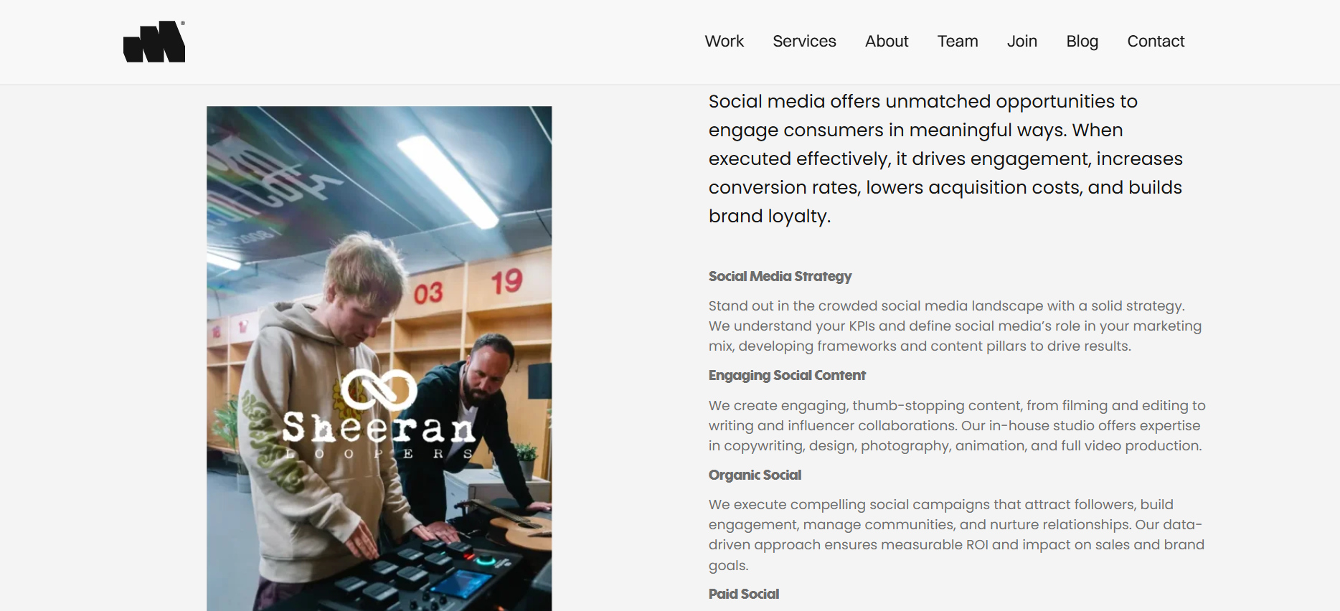This screenshot has width=1340, height=611.
Task: Open the Services navigation link
Action: point(804,42)
